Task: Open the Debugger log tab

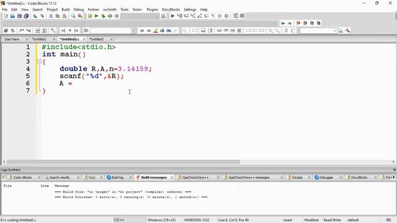Action: pyautogui.click(x=326, y=178)
